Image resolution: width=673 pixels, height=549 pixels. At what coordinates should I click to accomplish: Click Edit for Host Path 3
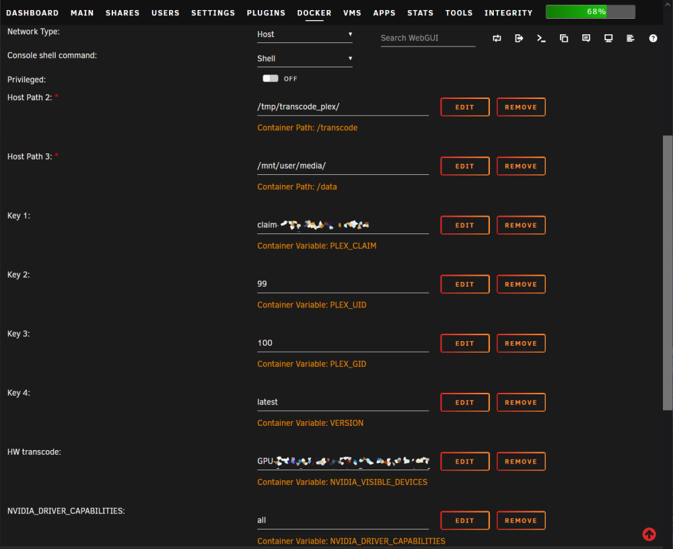(465, 166)
